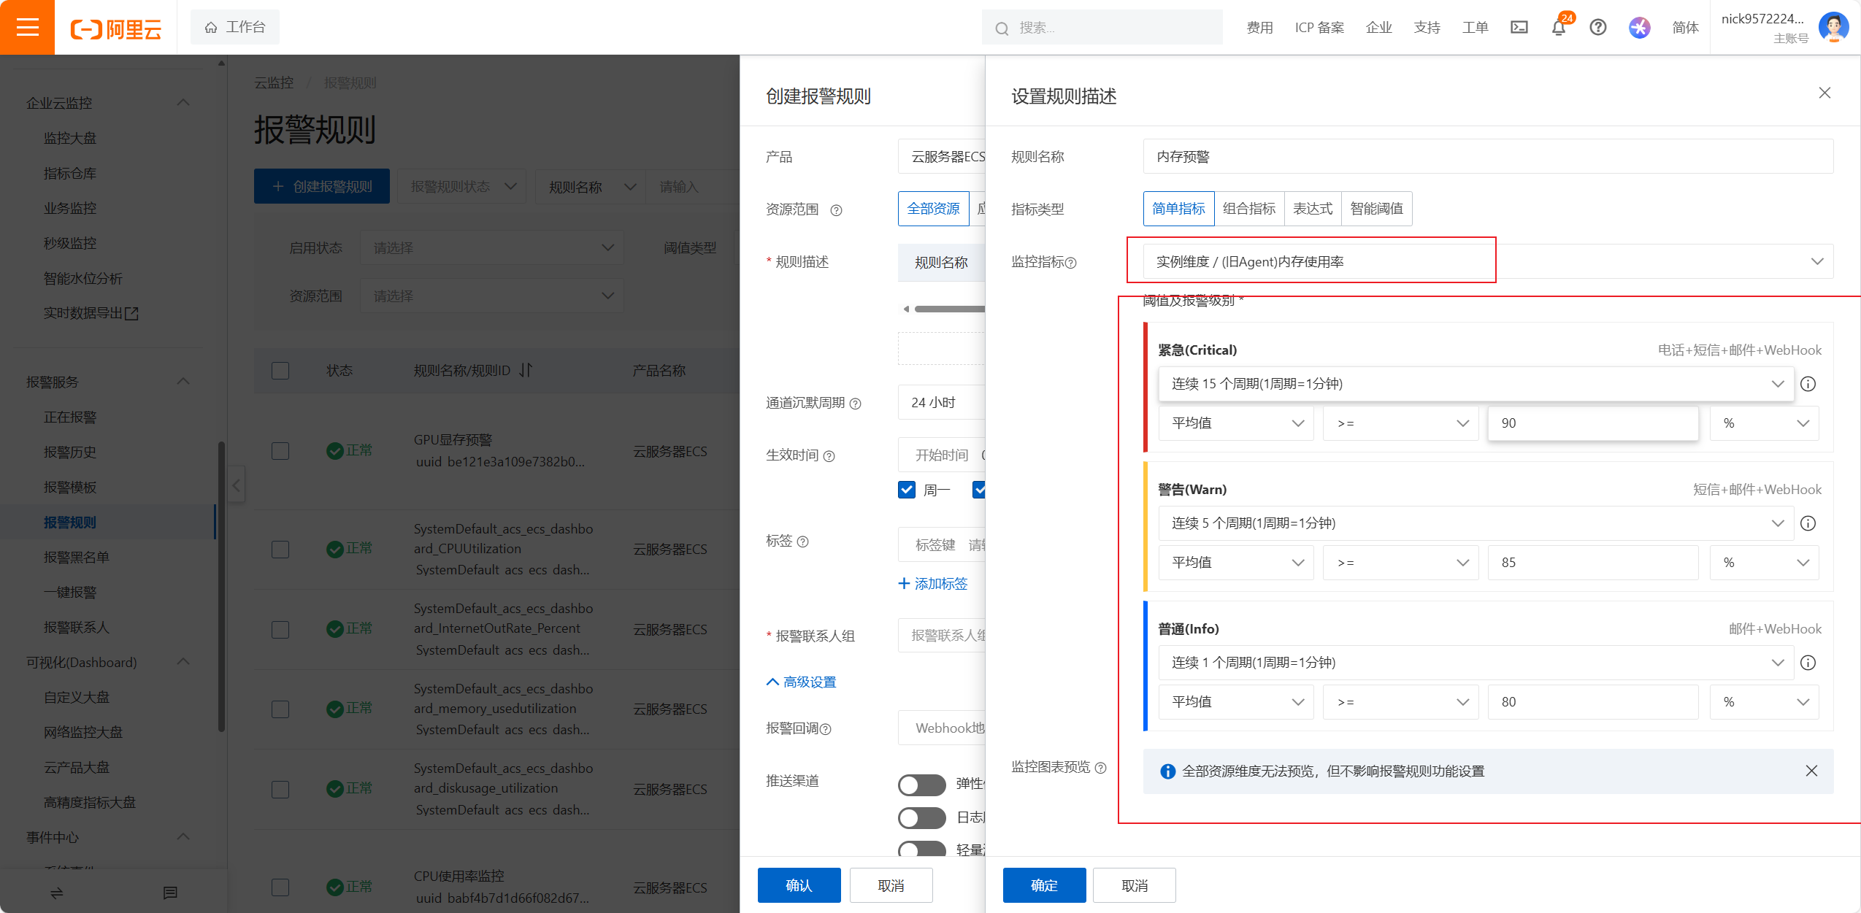Expand Warn 连续 5 个周期 dropdown

(1475, 523)
